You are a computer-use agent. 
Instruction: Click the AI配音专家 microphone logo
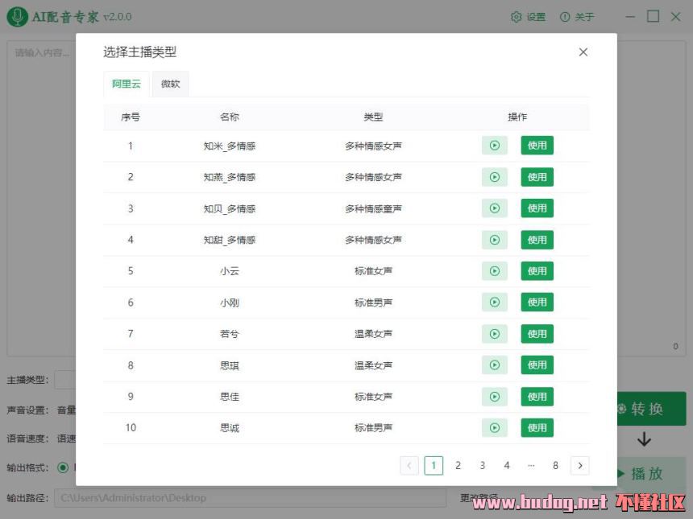tap(18, 17)
